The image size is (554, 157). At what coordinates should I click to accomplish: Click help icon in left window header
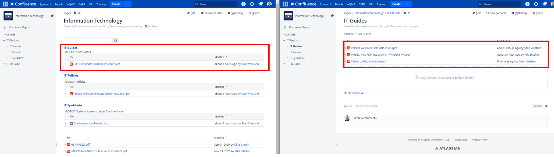[243, 4]
